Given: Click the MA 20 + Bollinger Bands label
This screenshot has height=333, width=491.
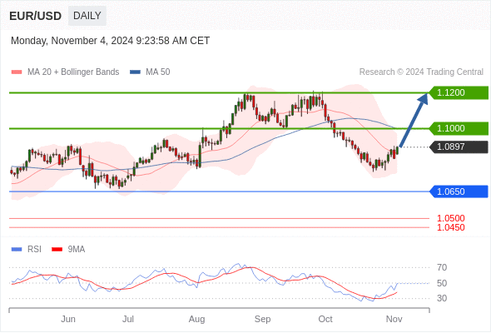Looking at the screenshot, I should [x=73, y=72].
